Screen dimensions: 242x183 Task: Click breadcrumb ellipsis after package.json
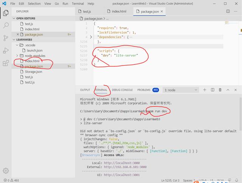pos(107,19)
